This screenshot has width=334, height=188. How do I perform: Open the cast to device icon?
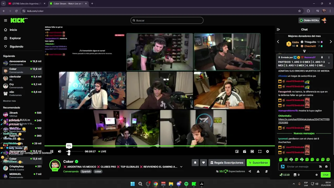coord(244,151)
